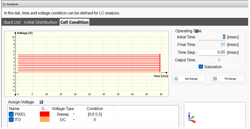The height and width of the screenshot is (129, 250).
Task: Click the Time Step input field
Action: (212, 52)
